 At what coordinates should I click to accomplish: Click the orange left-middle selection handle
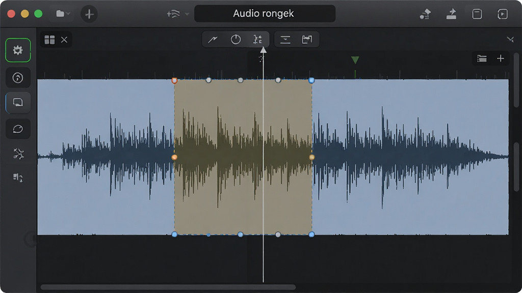tap(174, 157)
